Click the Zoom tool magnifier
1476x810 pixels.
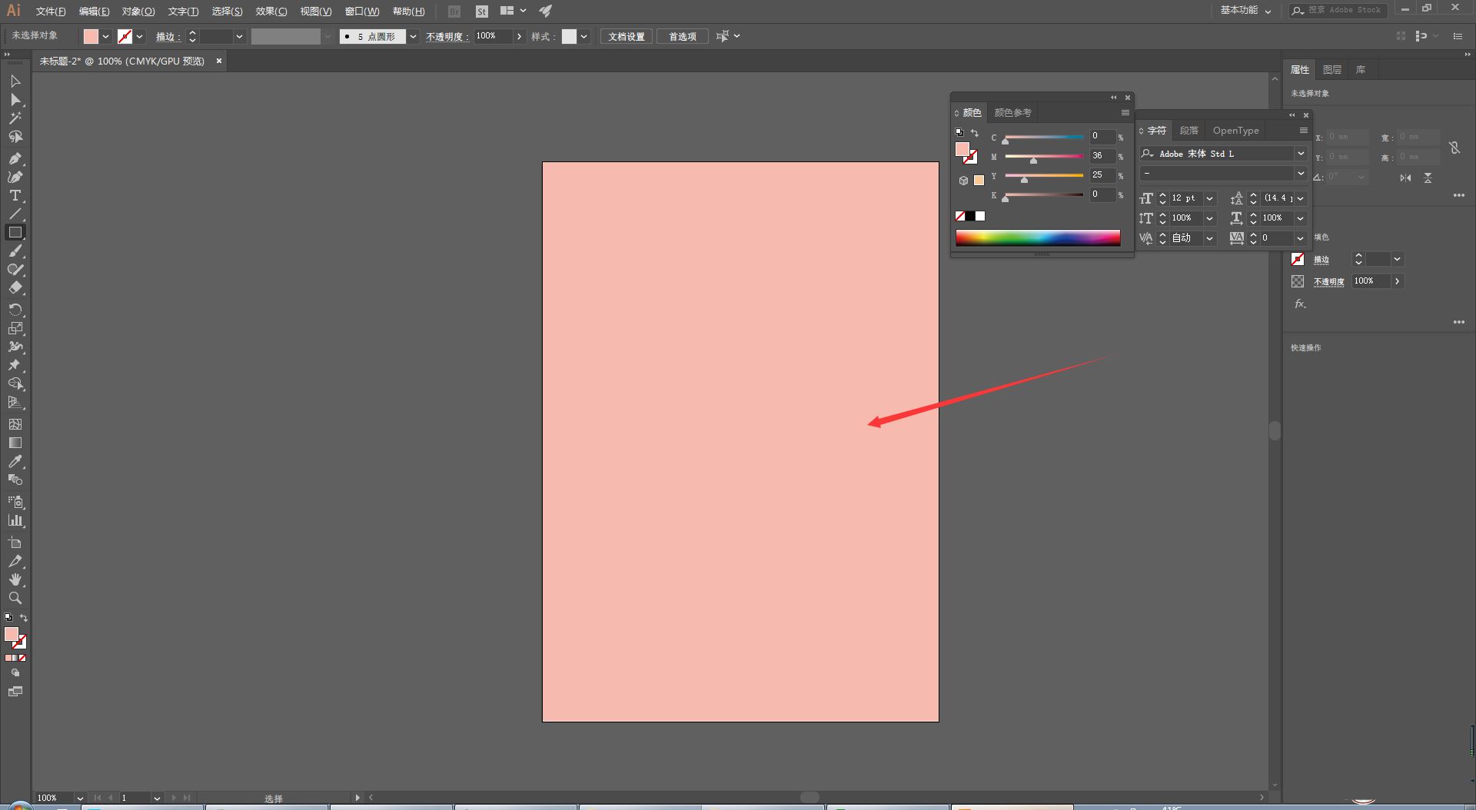[x=15, y=598]
